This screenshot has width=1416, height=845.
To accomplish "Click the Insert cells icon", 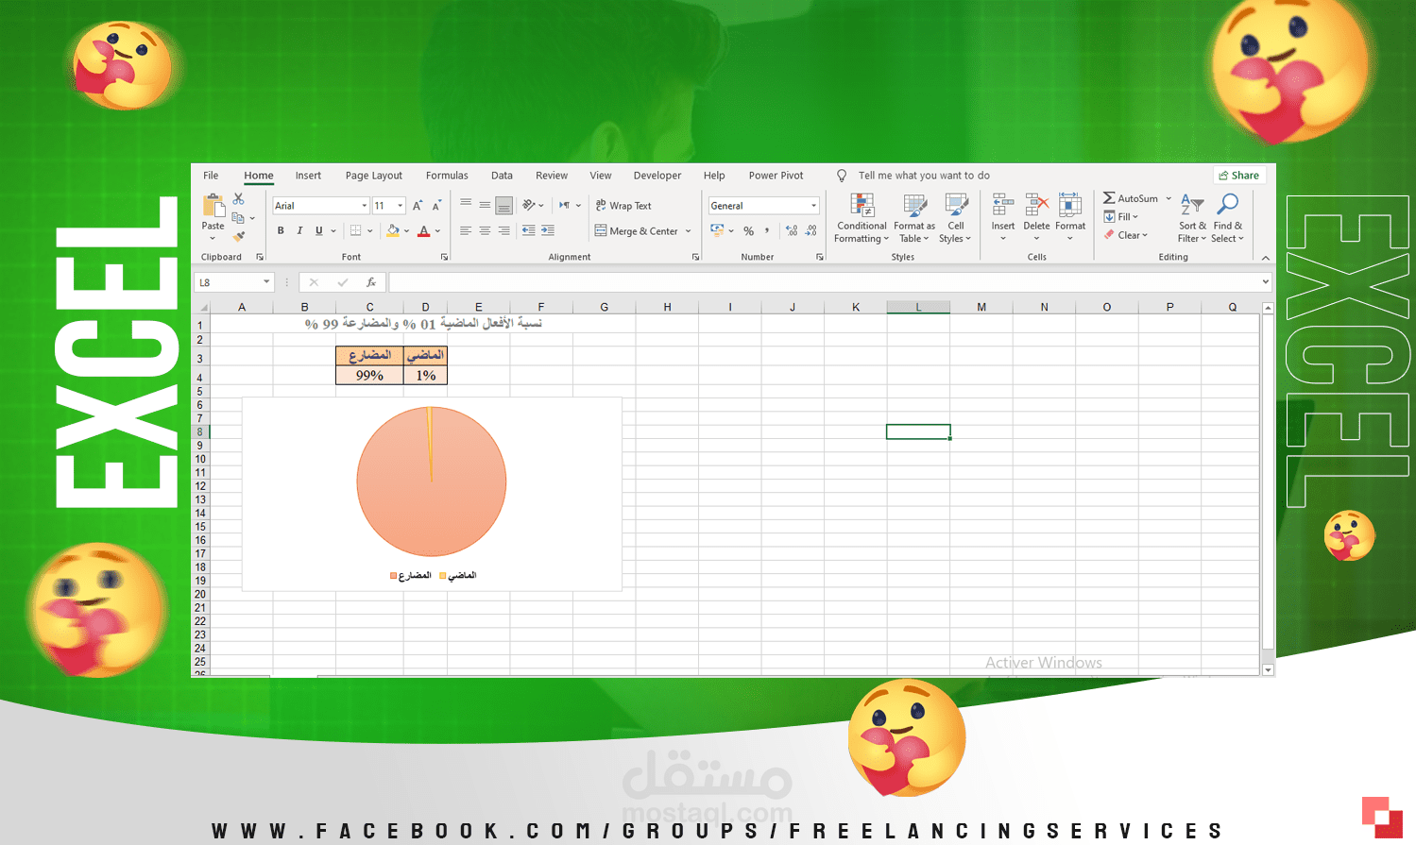I will pyautogui.click(x=1003, y=206).
